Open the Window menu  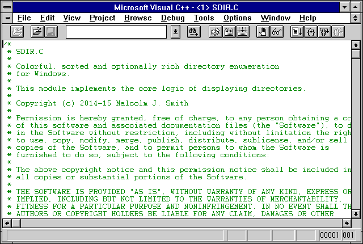coord(275,18)
